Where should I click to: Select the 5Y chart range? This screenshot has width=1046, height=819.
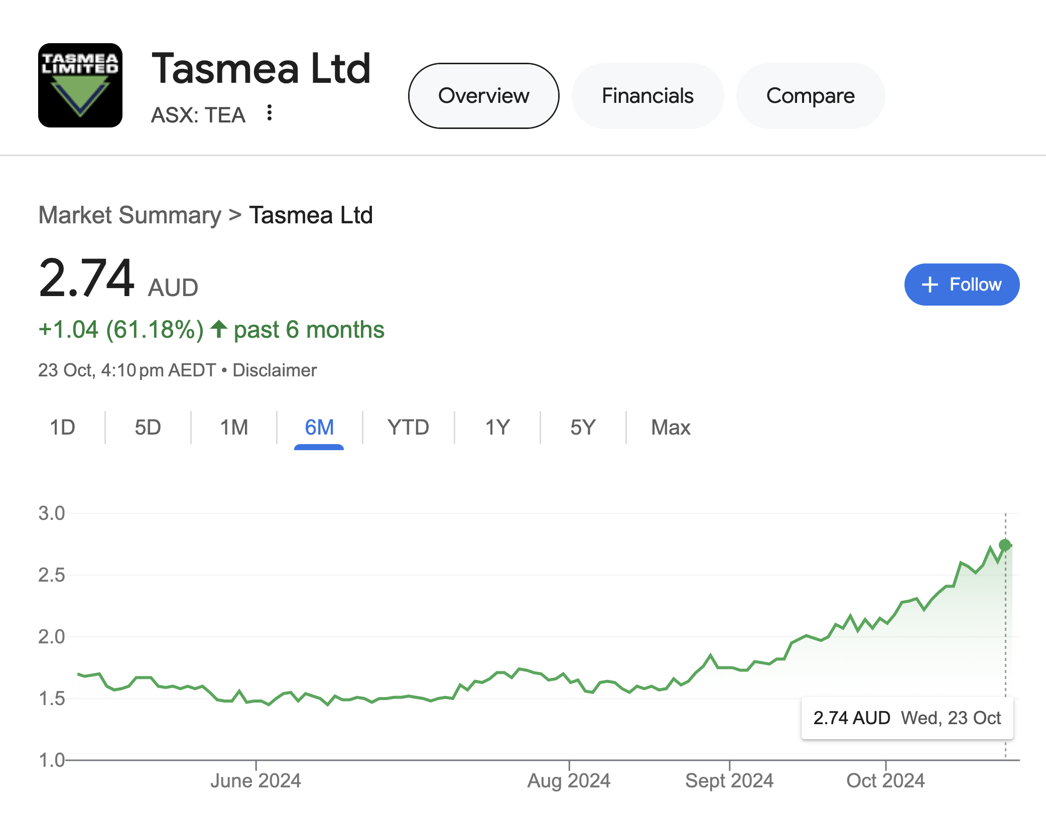point(583,428)
